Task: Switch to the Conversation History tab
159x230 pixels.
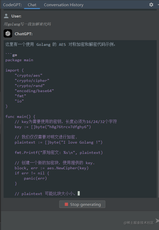Action: tap(64, 5)
